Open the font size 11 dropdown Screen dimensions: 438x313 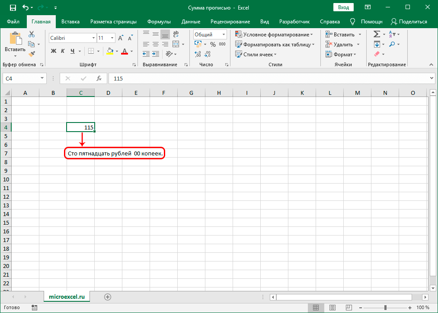pos(112,38)
